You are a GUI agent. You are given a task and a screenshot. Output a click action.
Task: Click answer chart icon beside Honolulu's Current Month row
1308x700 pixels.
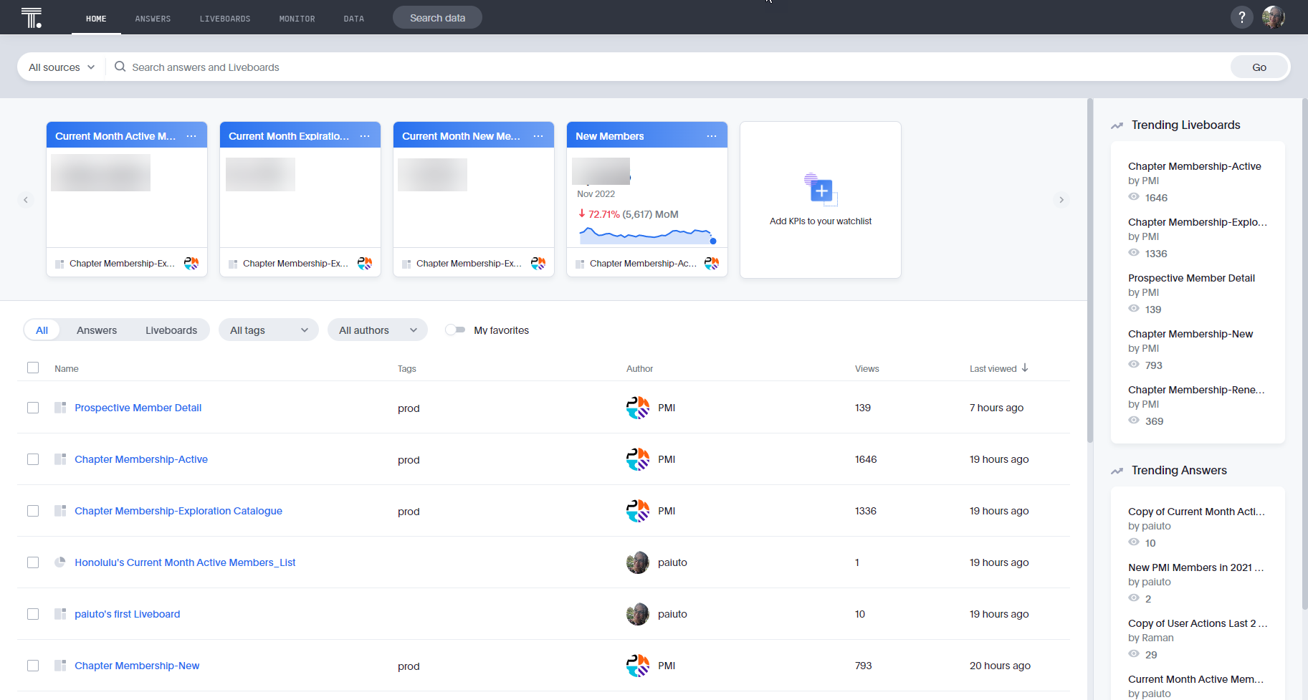[60, 562]
